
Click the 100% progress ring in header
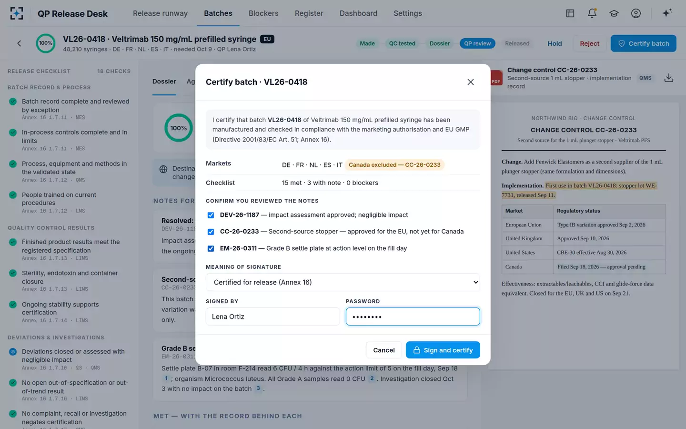tap(46, 43)
